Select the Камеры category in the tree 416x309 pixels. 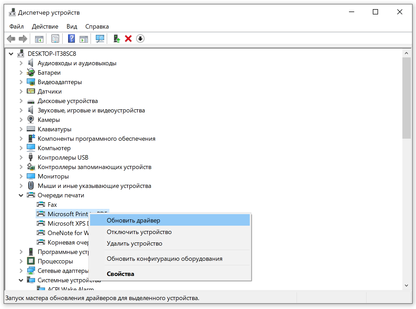(x=49, y=120)
